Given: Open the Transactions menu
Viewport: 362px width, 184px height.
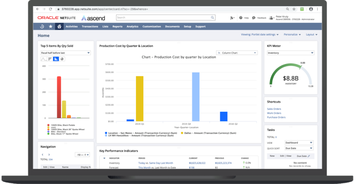Looking at the screenshot, I should 90,26.
